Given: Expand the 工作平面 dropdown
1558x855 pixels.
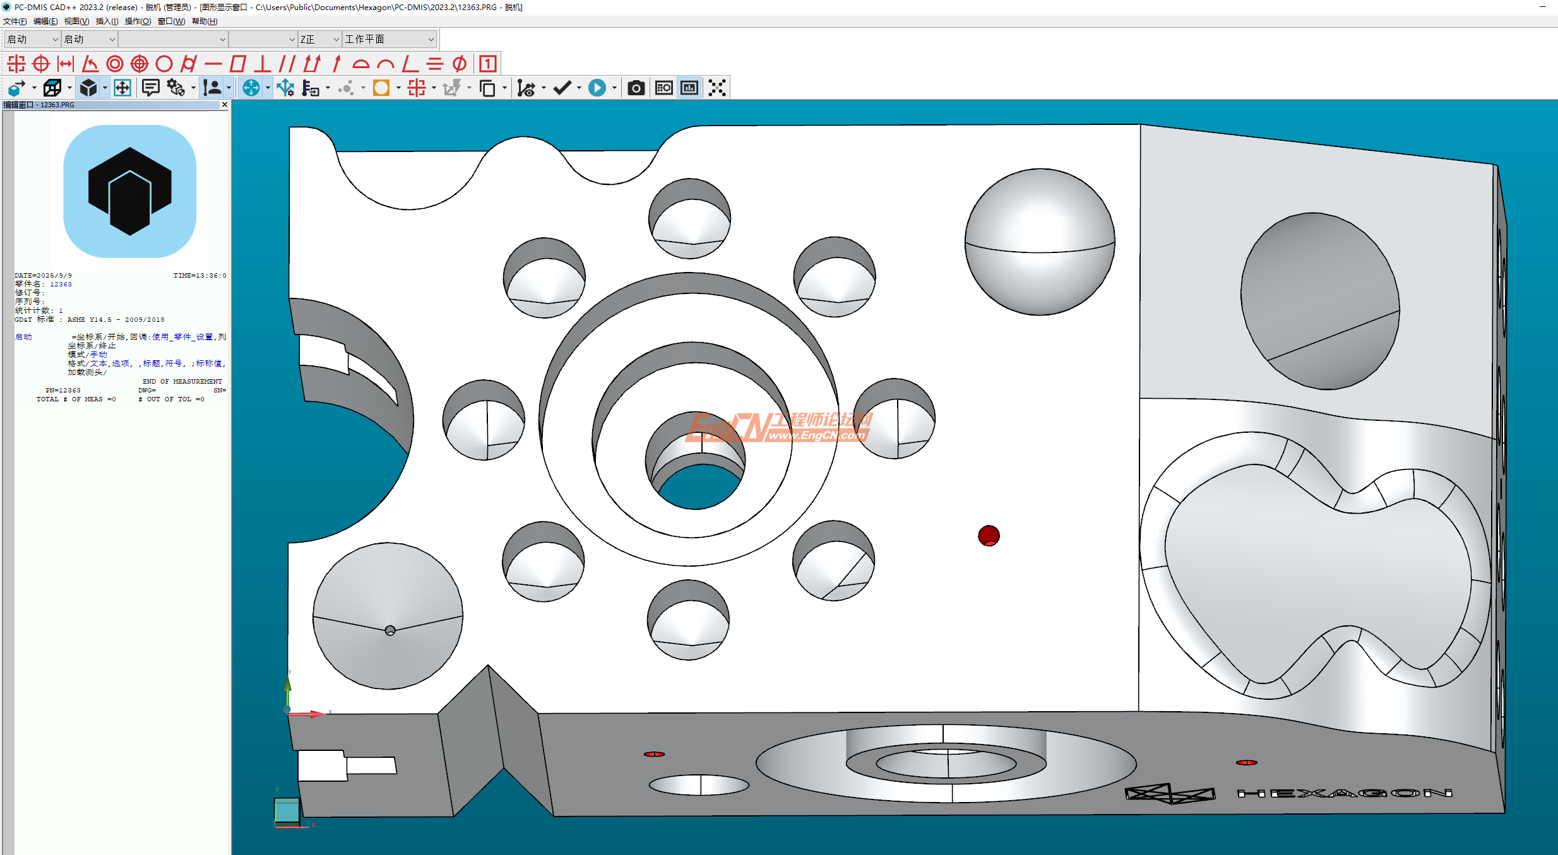Looking at the screenshot, I should pyautogui.click(x=431, y=39).
